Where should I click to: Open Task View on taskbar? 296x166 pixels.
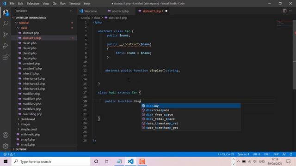click(x=107, y=161)
